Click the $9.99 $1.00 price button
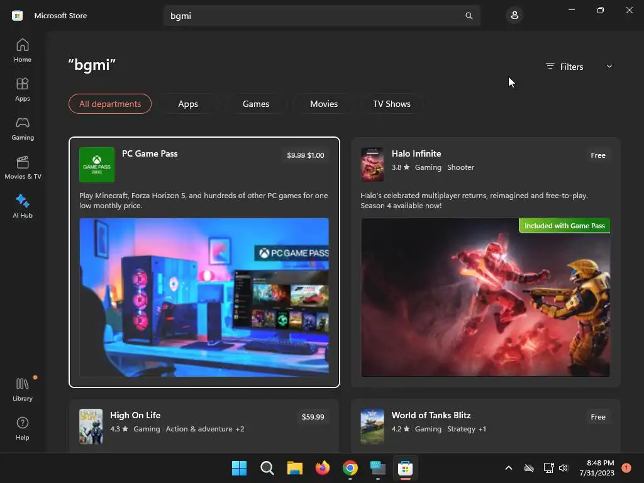Image resolution: width=644 pixels, height=483 pixels. pos(306,155)
